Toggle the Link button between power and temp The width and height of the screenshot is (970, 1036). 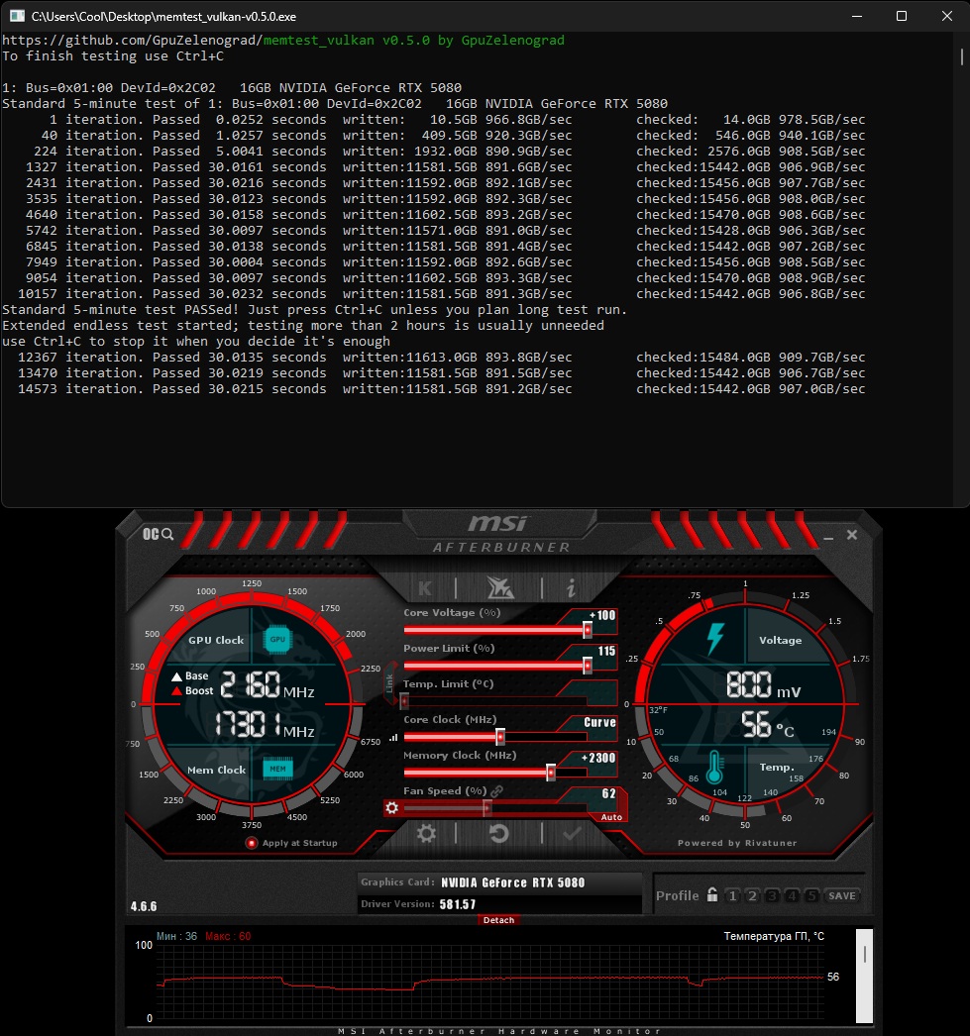389,683
